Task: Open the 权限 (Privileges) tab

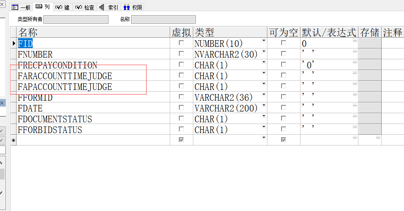Action: pos(133,7)
